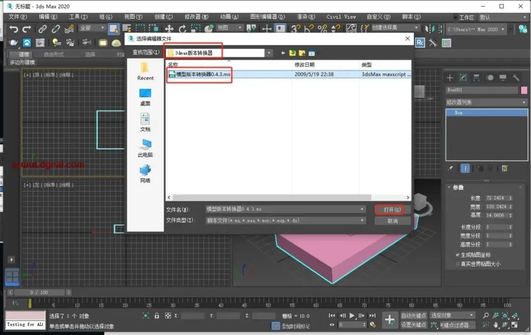Open Select by Name list icon
Viewport: 531px width, 335px height.
coord(127,29)
